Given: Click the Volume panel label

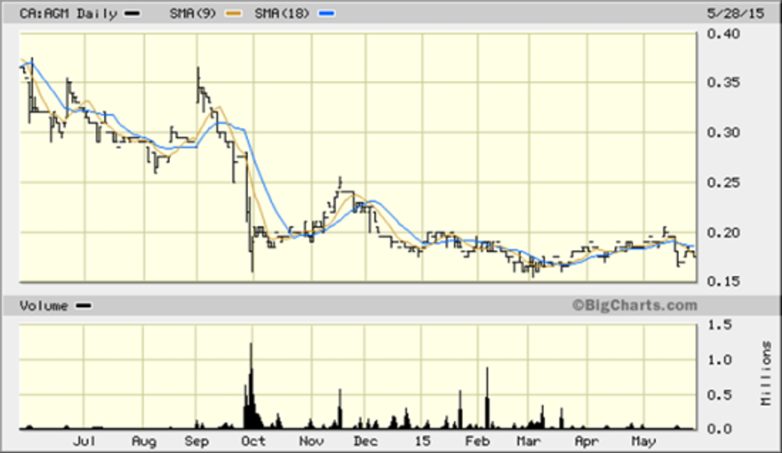Looking at the screenshot, I should point(43,305).
